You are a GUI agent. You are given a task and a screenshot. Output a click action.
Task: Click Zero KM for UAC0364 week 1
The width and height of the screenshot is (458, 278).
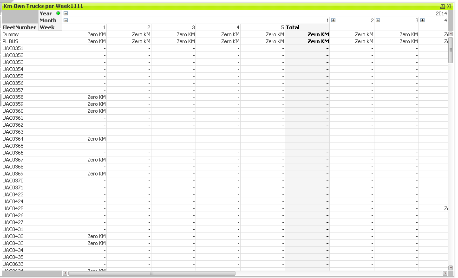(97, 139)
